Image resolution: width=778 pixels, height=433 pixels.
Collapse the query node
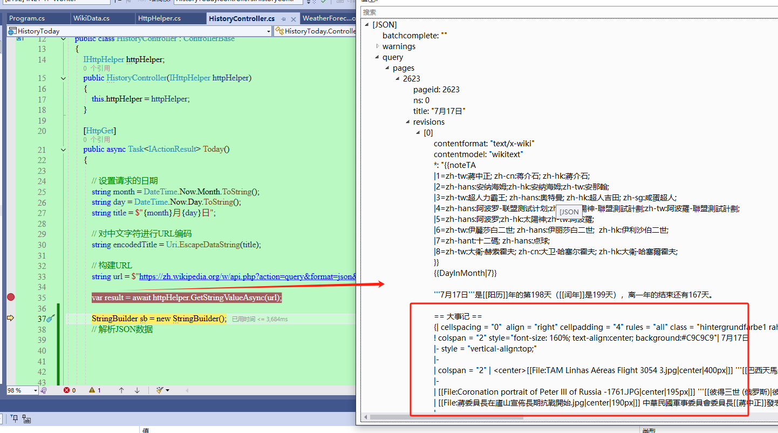pos(378,57)
